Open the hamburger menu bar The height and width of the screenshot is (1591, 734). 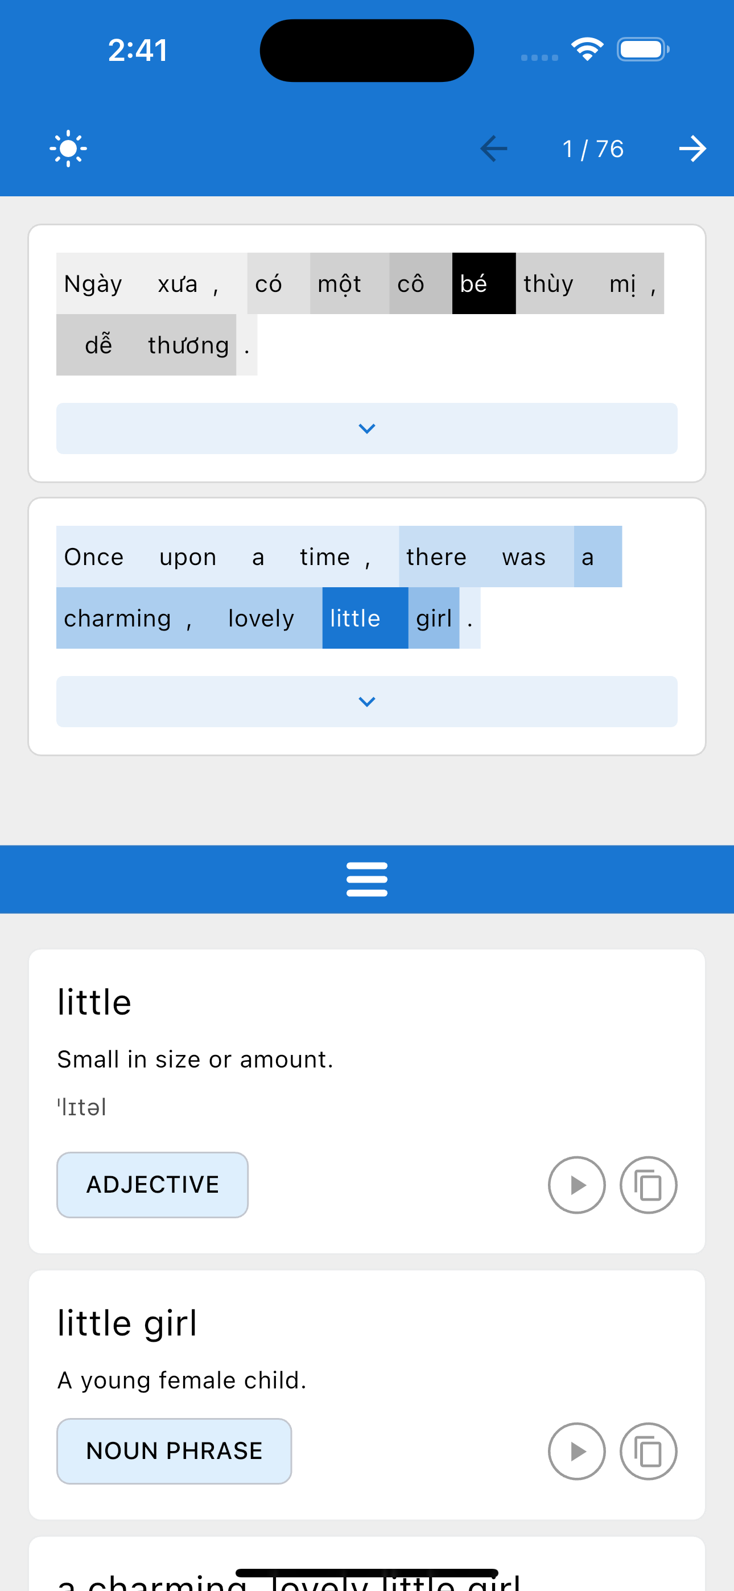pos(367,879)
